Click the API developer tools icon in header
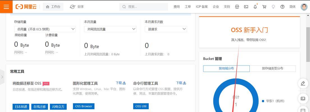 point(237,7)
